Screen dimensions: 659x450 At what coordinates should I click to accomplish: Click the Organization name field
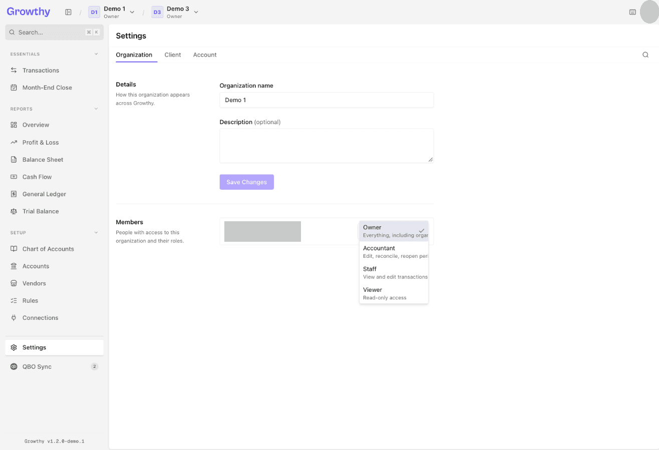[x=326, y=100]
